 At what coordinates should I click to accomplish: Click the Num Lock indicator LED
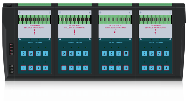(10, 66)
